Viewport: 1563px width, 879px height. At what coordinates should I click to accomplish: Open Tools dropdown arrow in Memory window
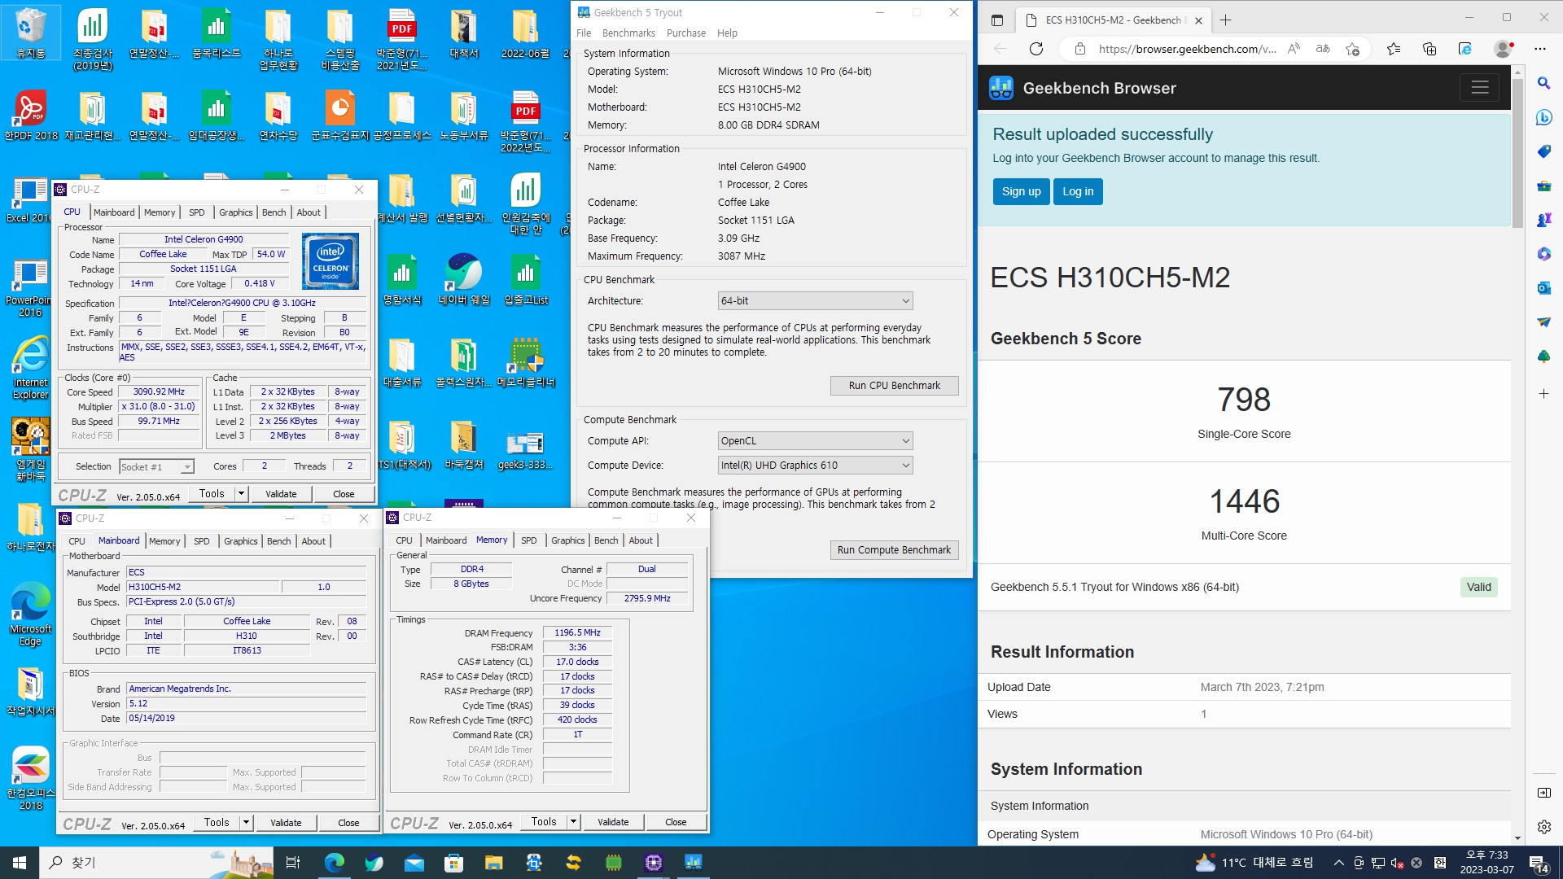(573, 822)
